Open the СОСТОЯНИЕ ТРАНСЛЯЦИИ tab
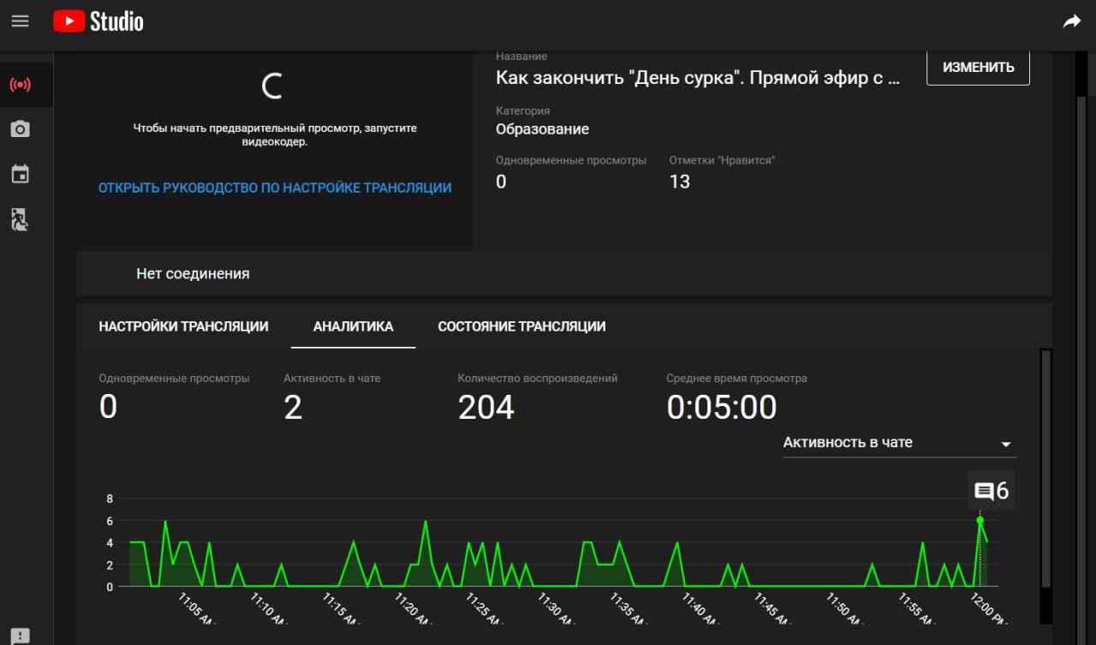 coord(521,326)
